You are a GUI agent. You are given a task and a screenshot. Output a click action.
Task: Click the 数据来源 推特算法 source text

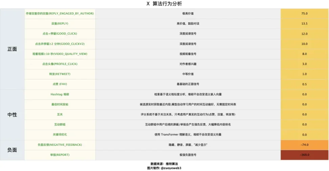164,164
